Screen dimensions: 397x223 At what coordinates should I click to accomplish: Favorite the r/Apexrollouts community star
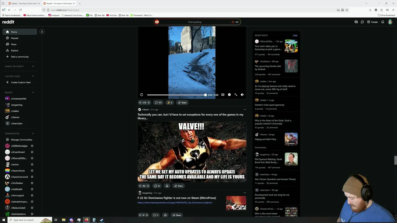pyautogui.click(x=32, y=171)
